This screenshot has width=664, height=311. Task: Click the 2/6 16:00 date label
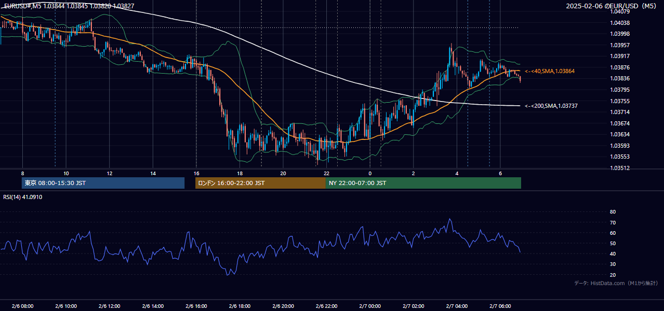tap(196, 306)
